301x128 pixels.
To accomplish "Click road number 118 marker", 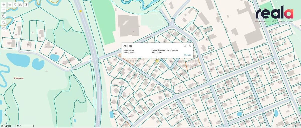I will (x=80, y=11).
